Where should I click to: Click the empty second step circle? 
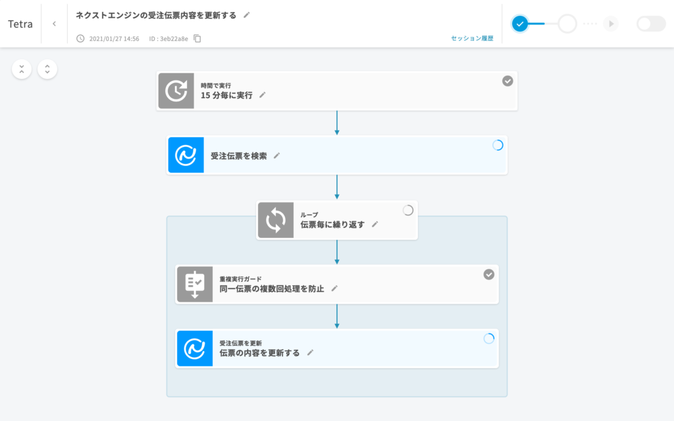point(567,24)
